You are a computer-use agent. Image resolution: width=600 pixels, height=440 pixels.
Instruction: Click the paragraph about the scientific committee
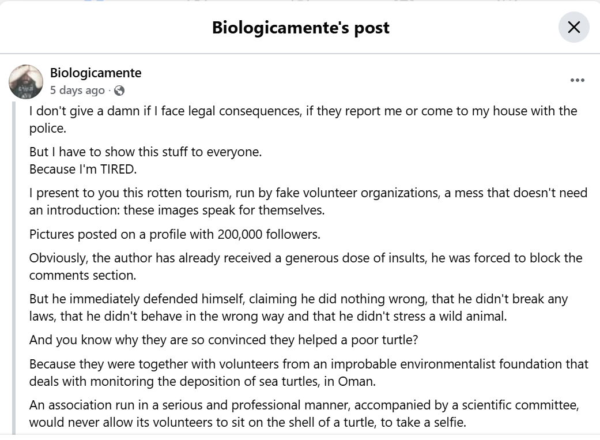pyautogui.click(x=304, y=413)
